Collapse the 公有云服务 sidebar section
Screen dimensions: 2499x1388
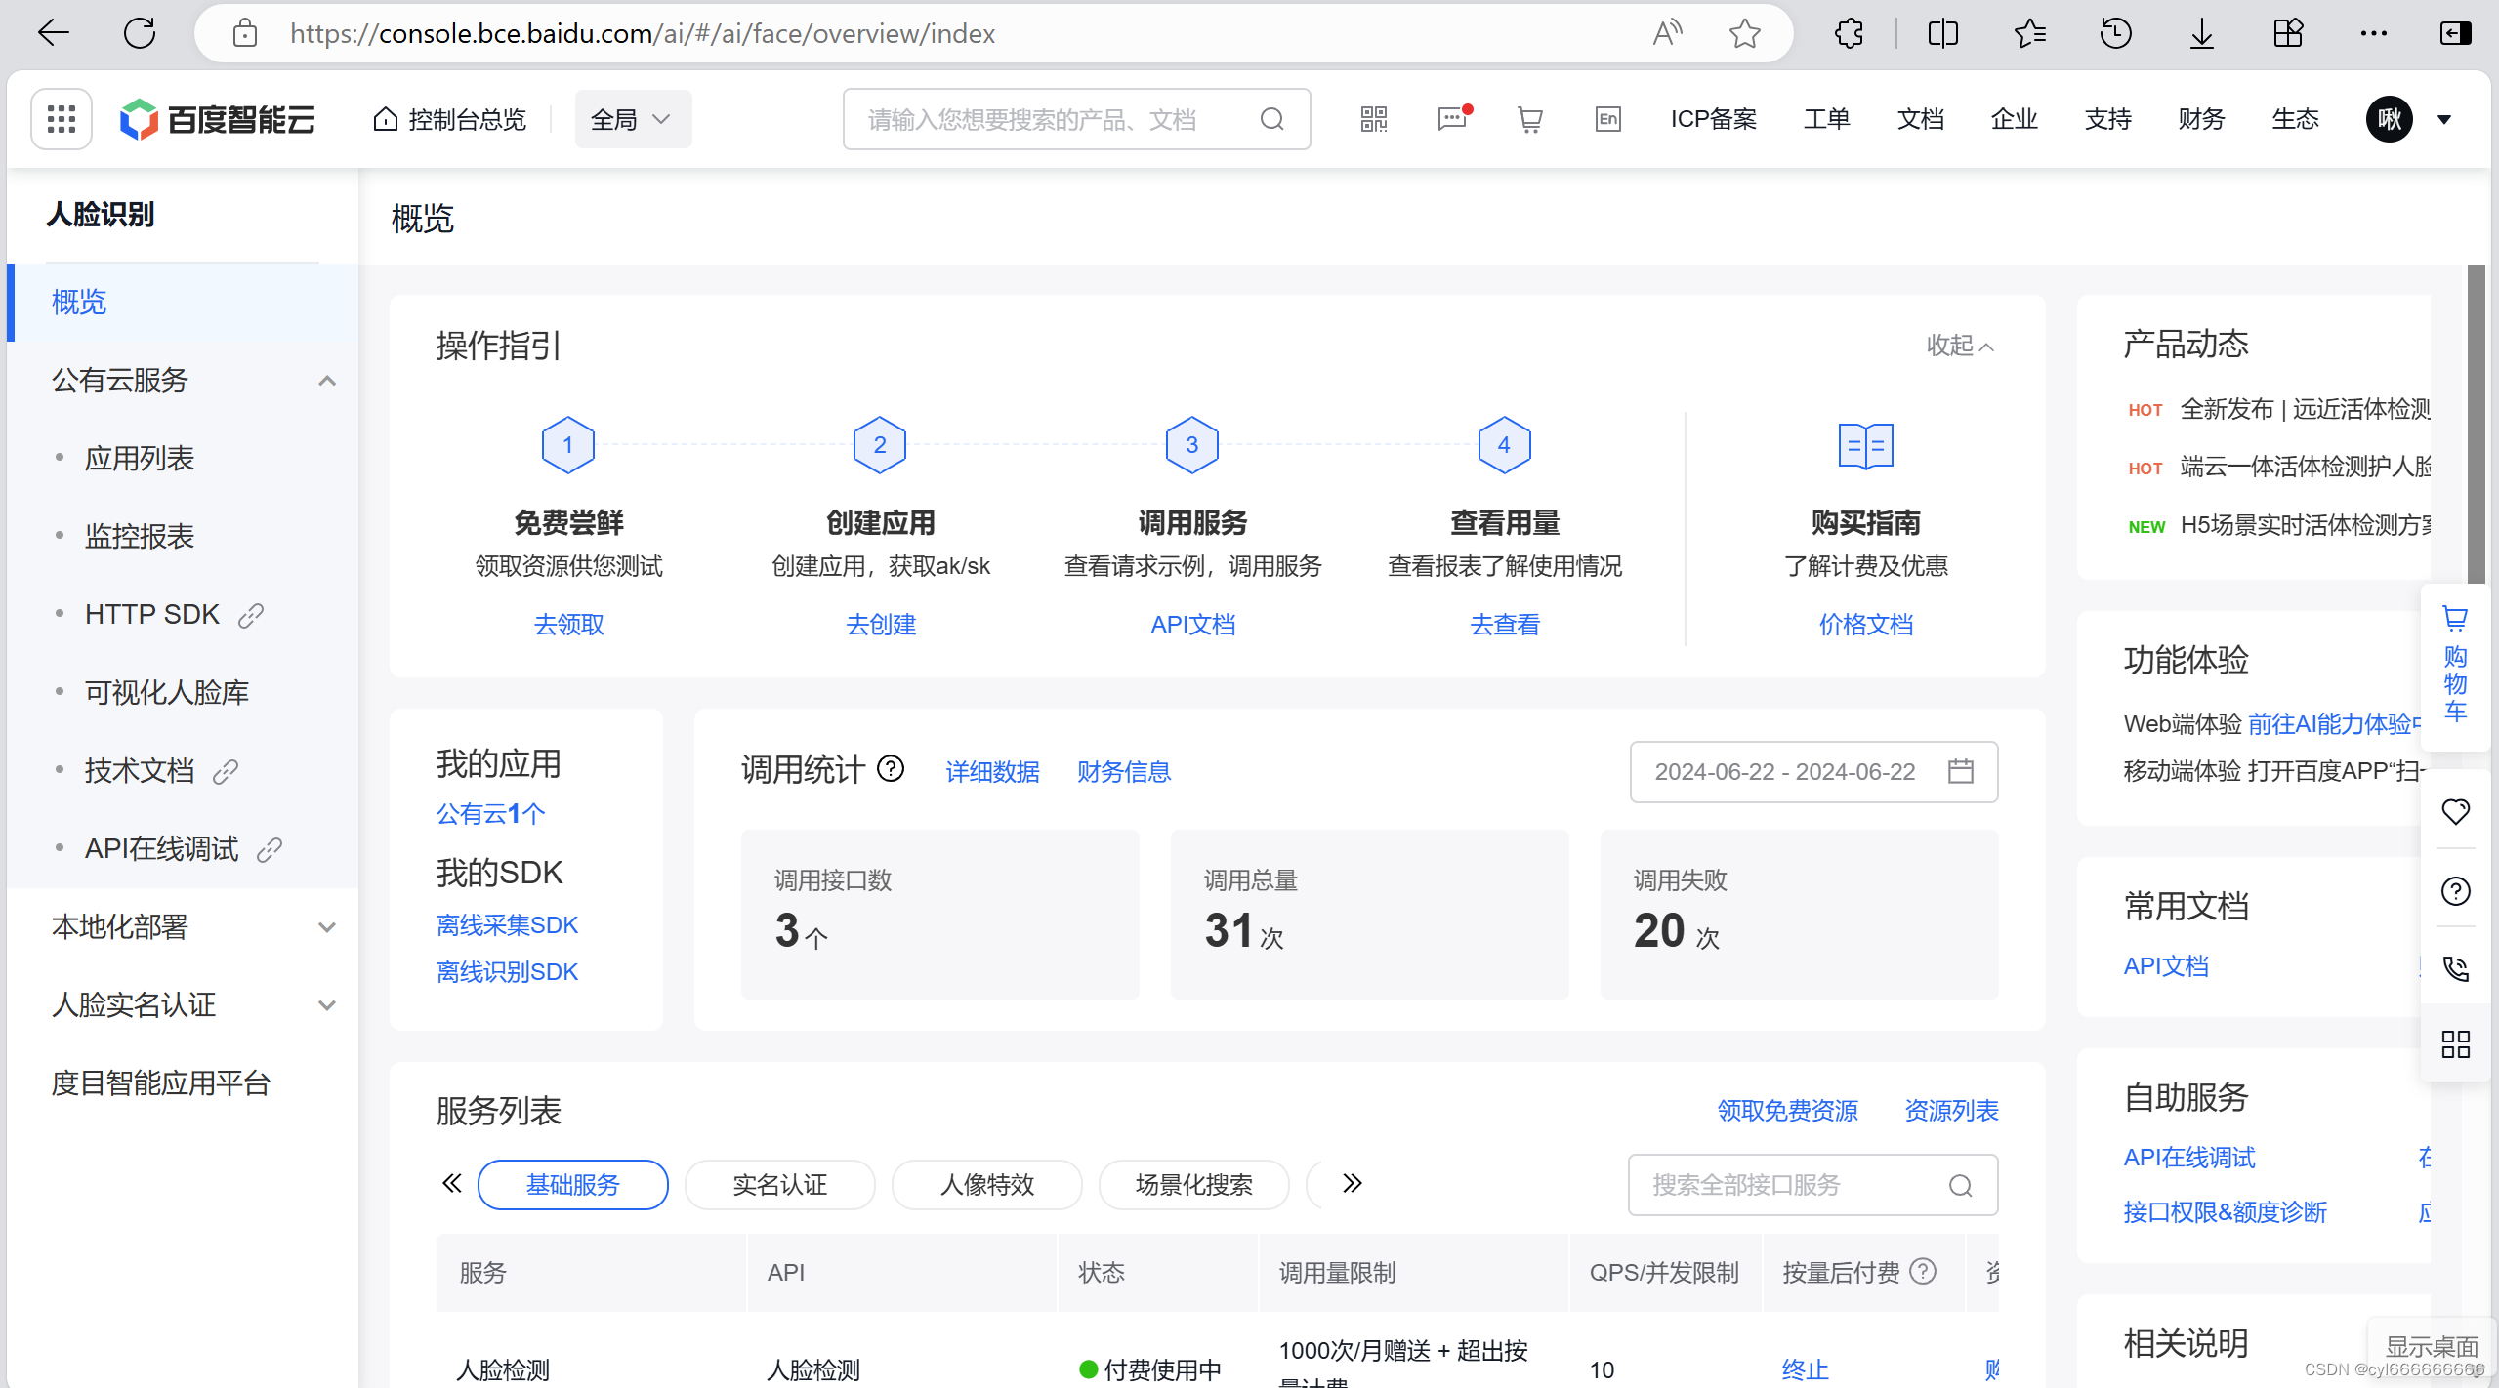(327, 381)
